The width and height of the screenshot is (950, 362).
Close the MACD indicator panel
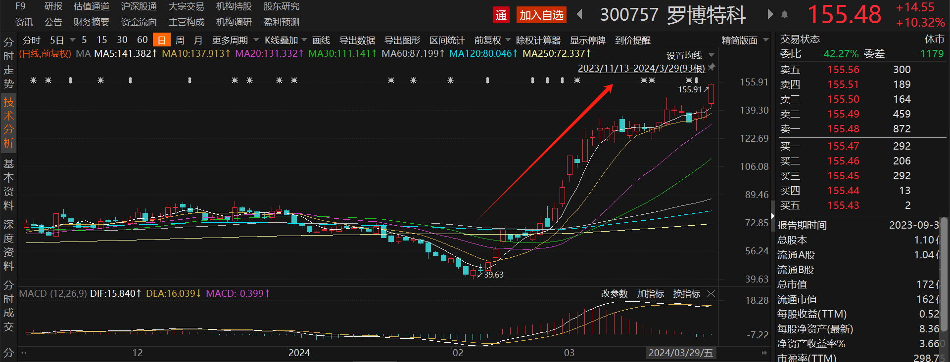711,294
